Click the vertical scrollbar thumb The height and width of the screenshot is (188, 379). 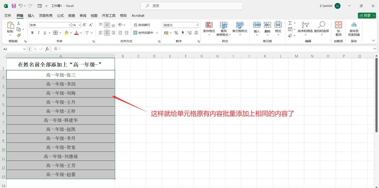click(x=377, y=94)
